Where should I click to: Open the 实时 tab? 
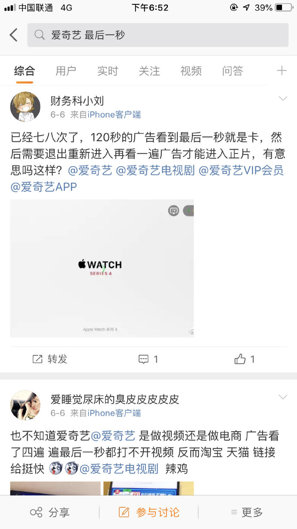point(108,71)
